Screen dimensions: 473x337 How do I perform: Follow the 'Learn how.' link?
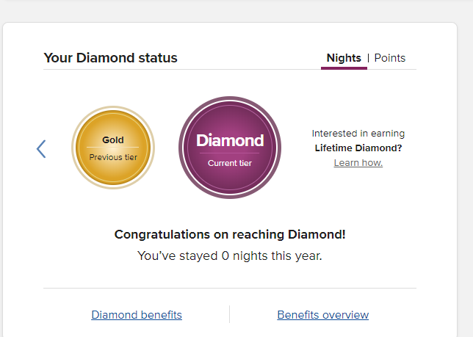pyautogui.click(x=358, y=162)
